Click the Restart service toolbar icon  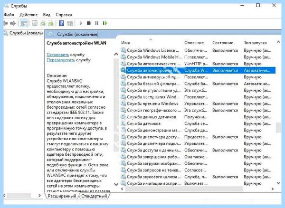tap(105, 23)
